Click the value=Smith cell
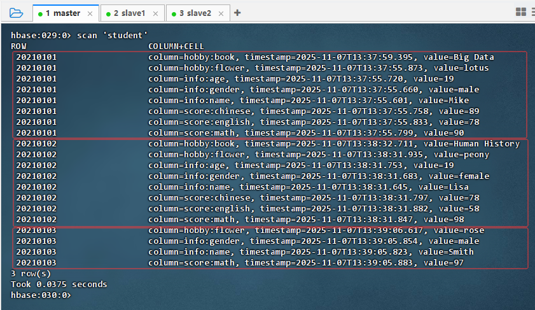Screen dimensions: 535x310 [446, 252]
